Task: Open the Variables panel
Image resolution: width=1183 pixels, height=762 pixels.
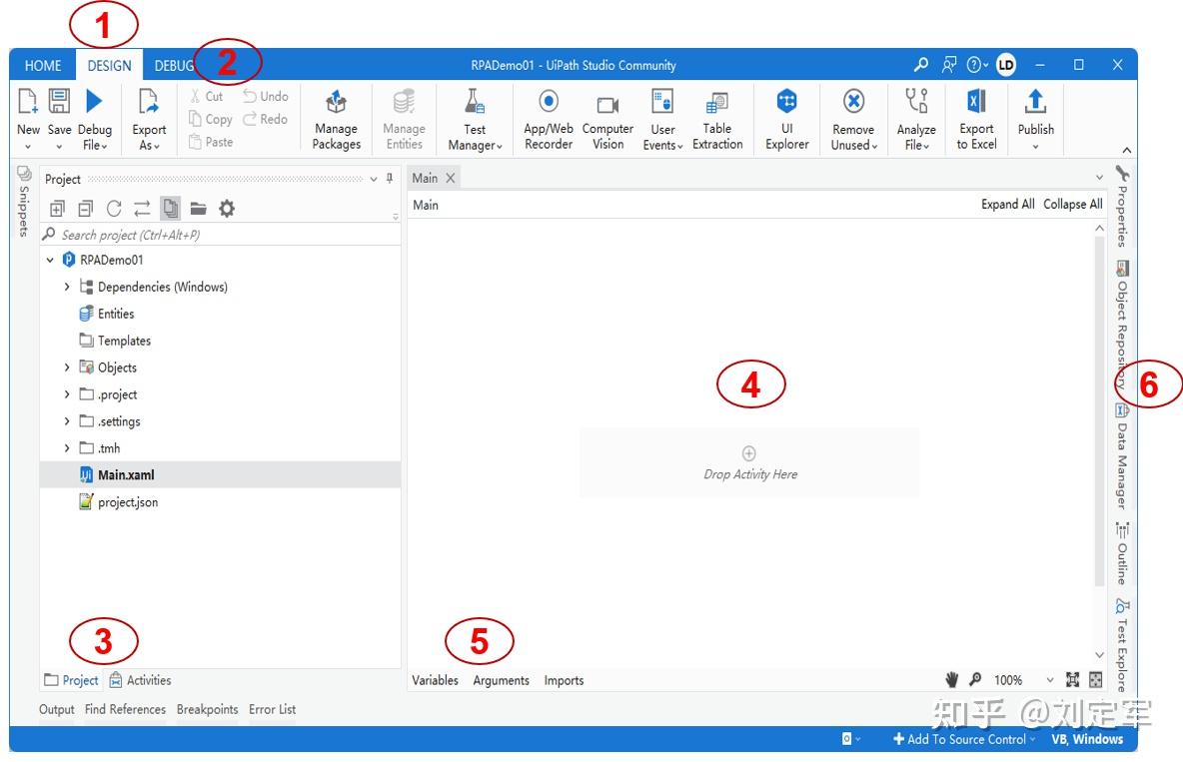Action: point(435,680)
